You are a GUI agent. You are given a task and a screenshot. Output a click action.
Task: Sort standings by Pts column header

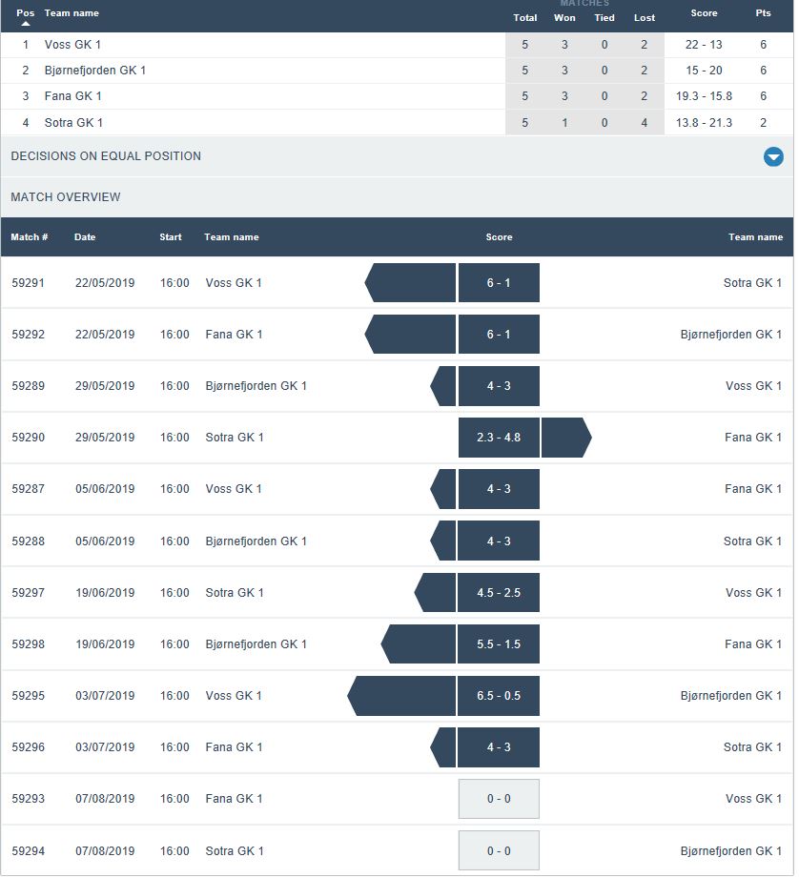click(x=763, y=14)
